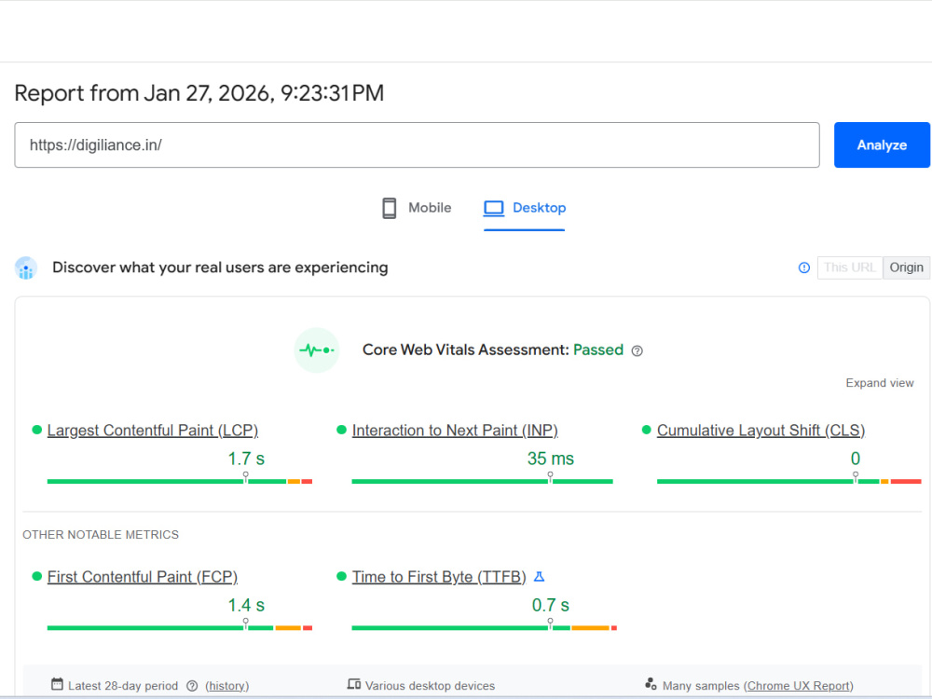Screen dimensions: 932x699
Task: Toggle to Origin view
Action: (906, 267)
